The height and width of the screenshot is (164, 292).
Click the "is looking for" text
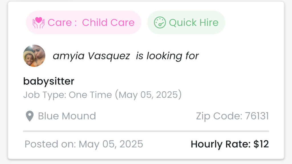(167, 56)
